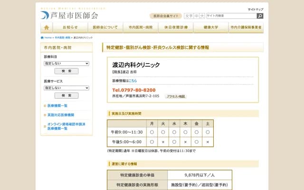Viewport: 304px width, 190px height.
Task: Open the 医師会について menu
Action: (x=105, y=28)
